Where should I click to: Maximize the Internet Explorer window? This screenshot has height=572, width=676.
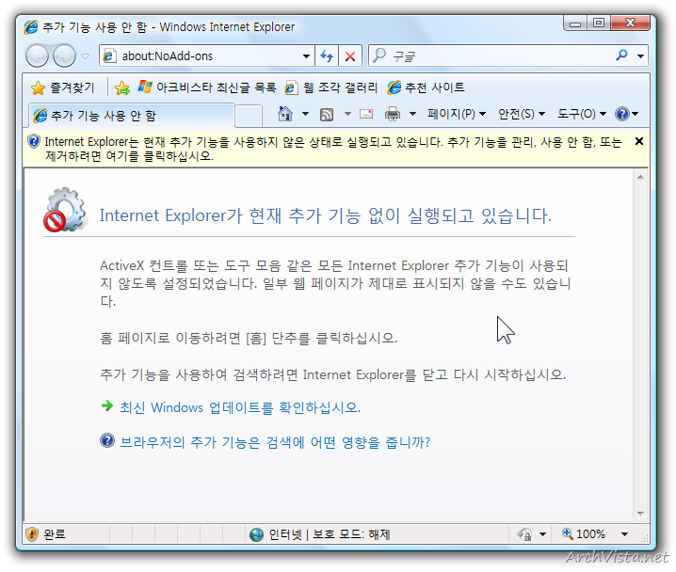(x=599, y=24)
